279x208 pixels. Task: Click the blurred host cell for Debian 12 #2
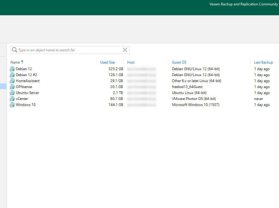tap(142, 75)
